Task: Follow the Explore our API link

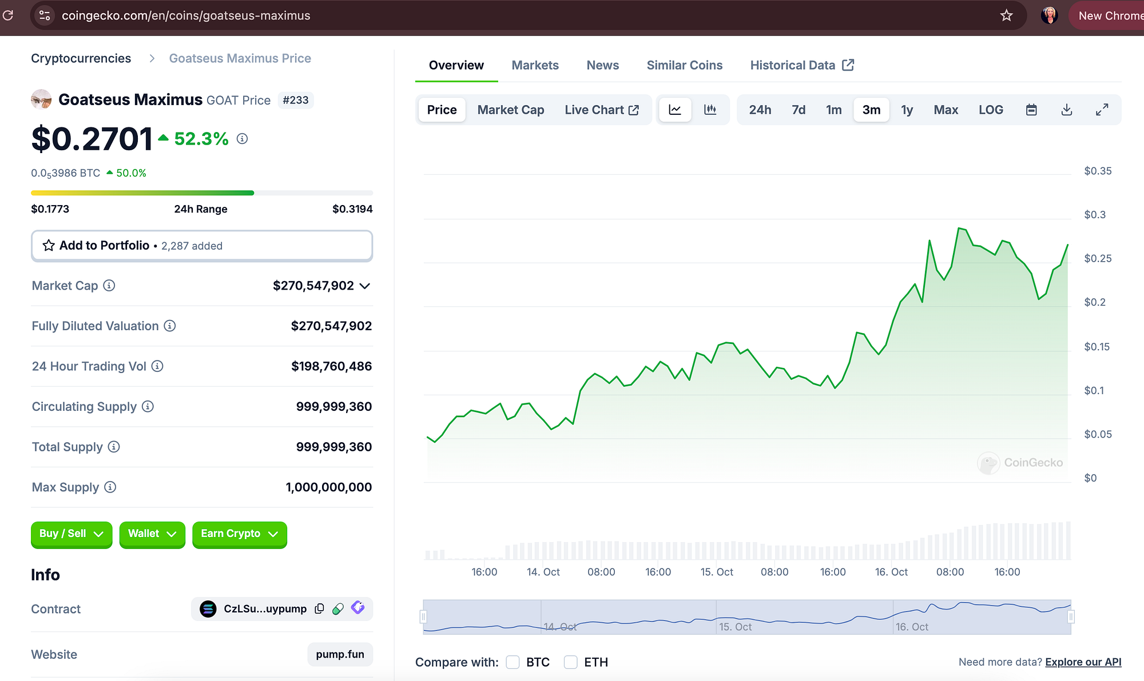Action: (1083, 662)
